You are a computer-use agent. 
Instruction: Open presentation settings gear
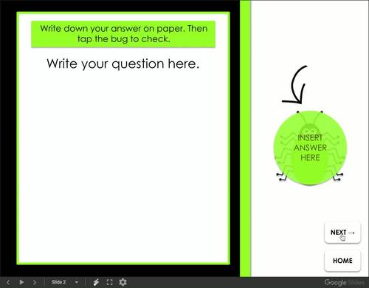(x=123, y=282)
